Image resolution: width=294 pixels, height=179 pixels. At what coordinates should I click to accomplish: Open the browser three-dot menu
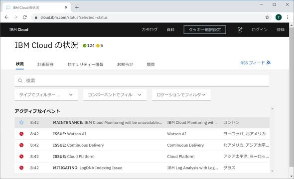(x=288, y=17)
